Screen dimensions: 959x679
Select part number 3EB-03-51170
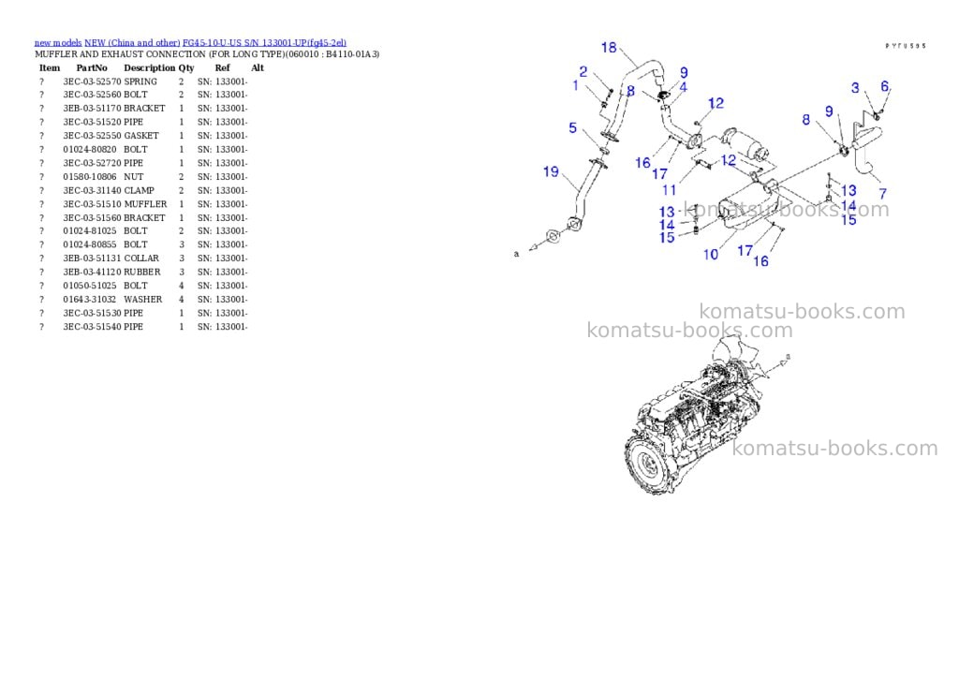pyautogui.click(x=92, y=109)
